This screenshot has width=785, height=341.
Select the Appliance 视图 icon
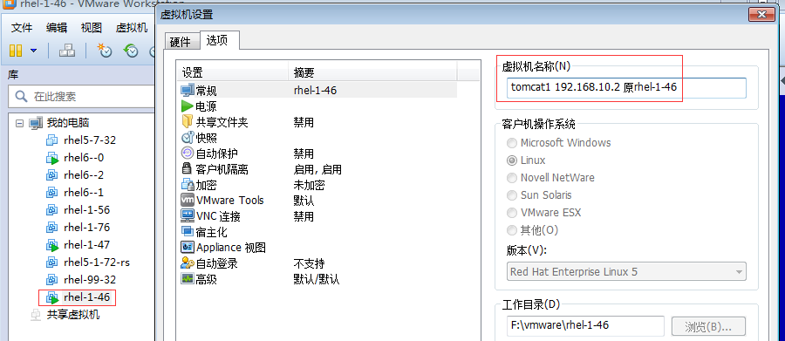tap(188, 248)
